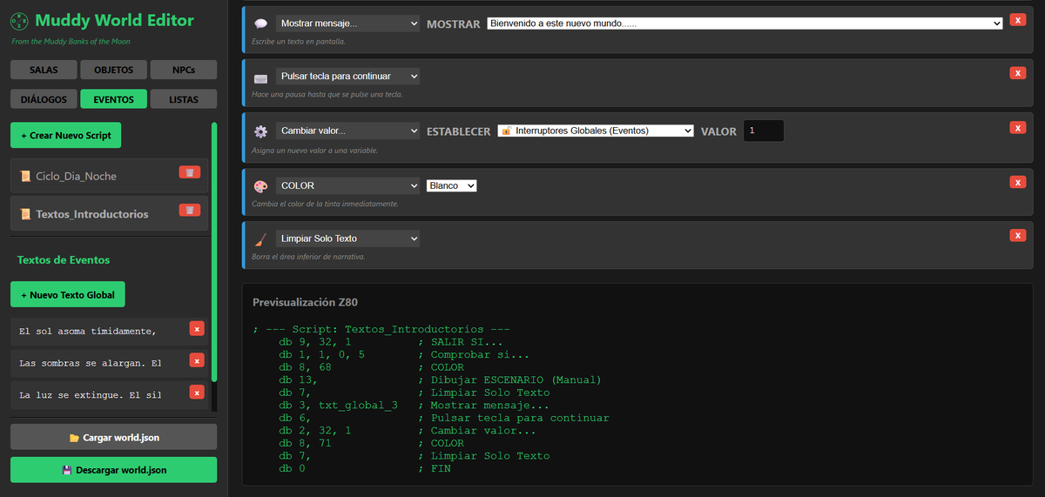Open the Limpiar Solo Texto dropdown
Image resolution: width=1045 pixels, height=497 pixels.
coord(348,238)
